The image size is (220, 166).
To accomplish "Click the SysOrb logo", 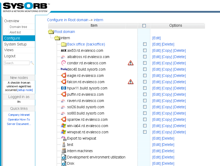I will click(26, 7).
